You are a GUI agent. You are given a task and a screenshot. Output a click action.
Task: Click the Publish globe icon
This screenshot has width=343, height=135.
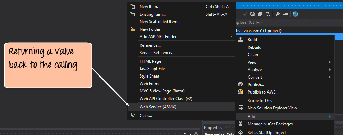tap(241, 84)
